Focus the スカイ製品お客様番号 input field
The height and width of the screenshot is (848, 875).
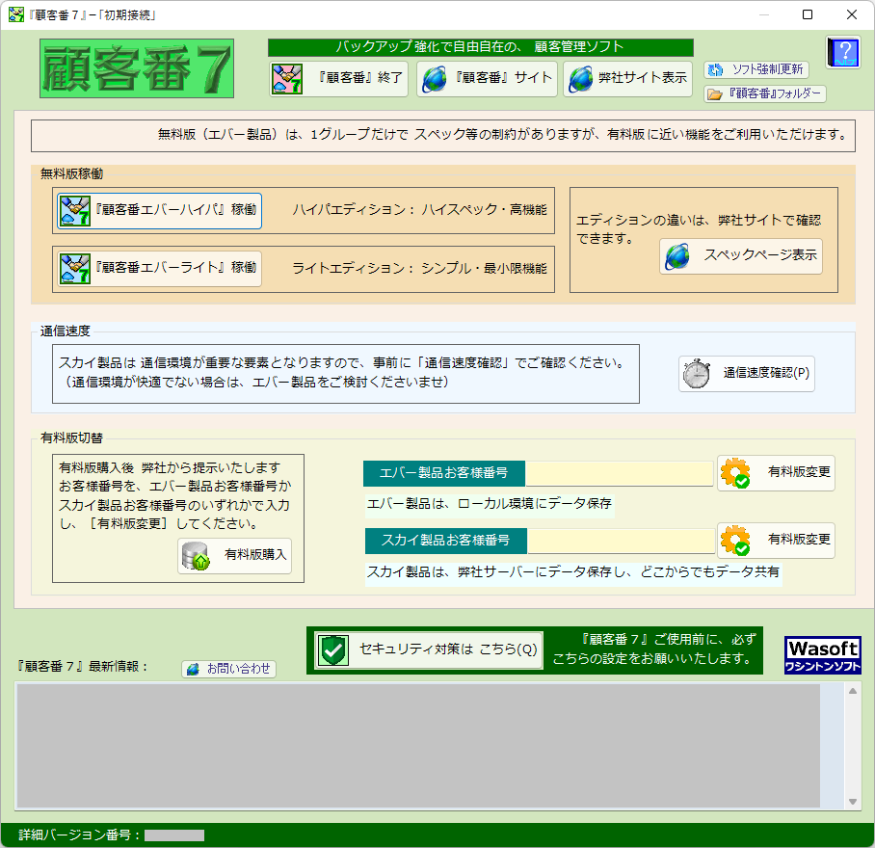(621, 542)
